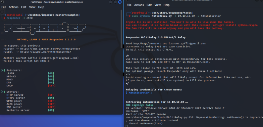
Task: Open View menu in right MultiRelay terminal
Action: point(158,5)
